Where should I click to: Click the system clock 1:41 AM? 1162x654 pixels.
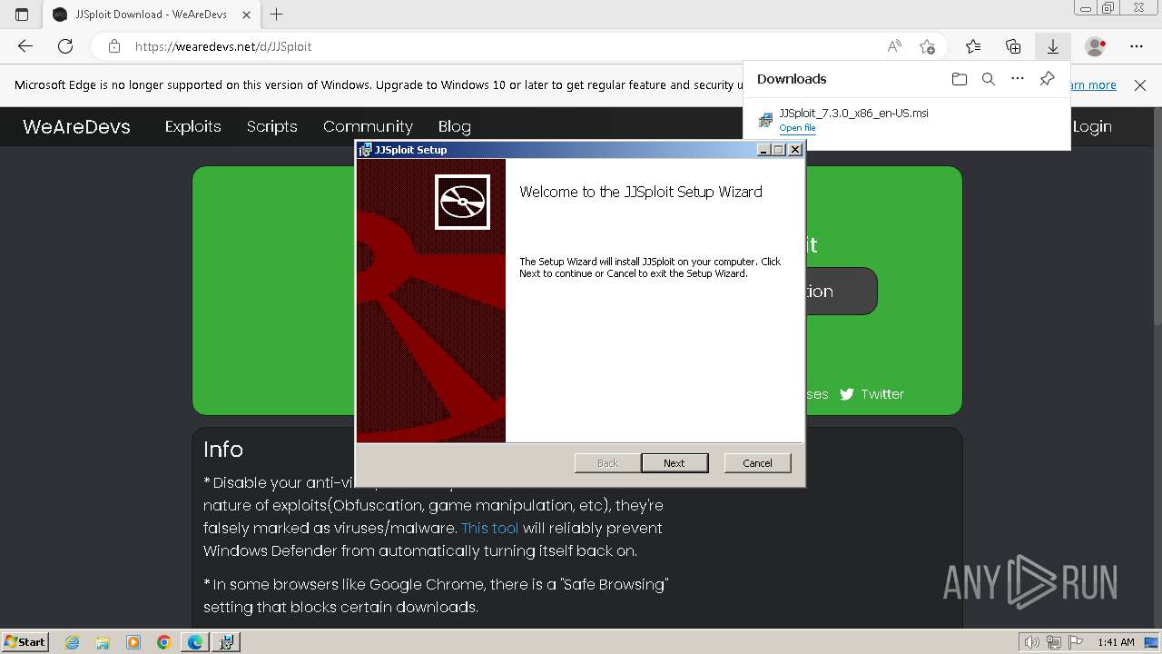(1116, 642)
